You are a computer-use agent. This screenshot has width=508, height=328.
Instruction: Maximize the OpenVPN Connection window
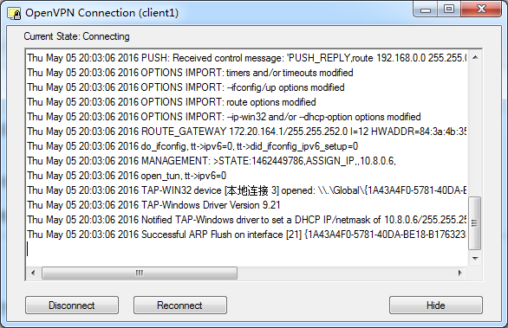[449, 9]
